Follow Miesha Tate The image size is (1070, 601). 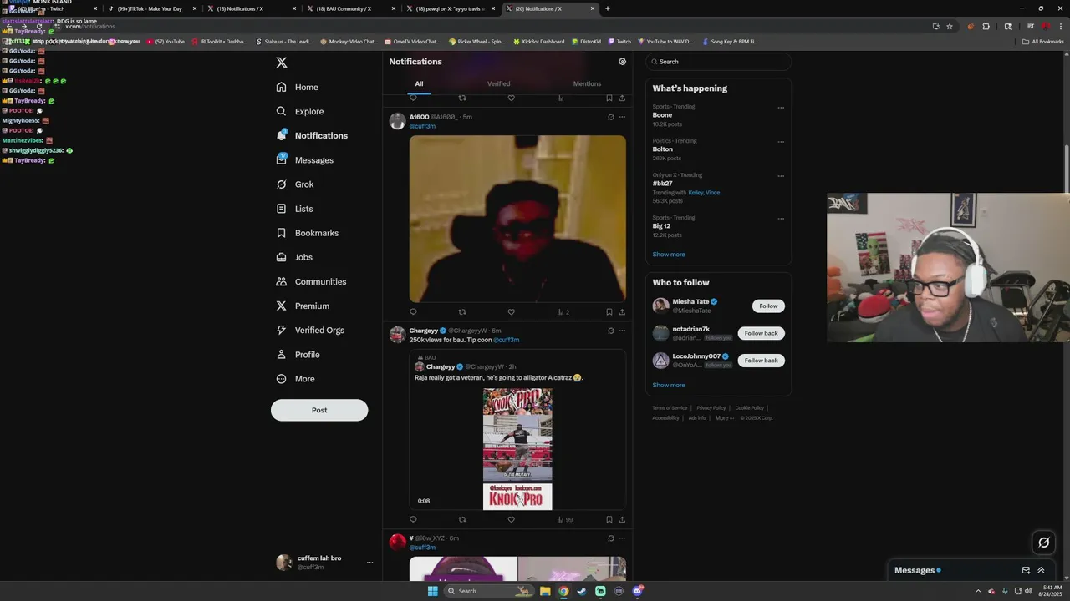(x=768, y=306)
